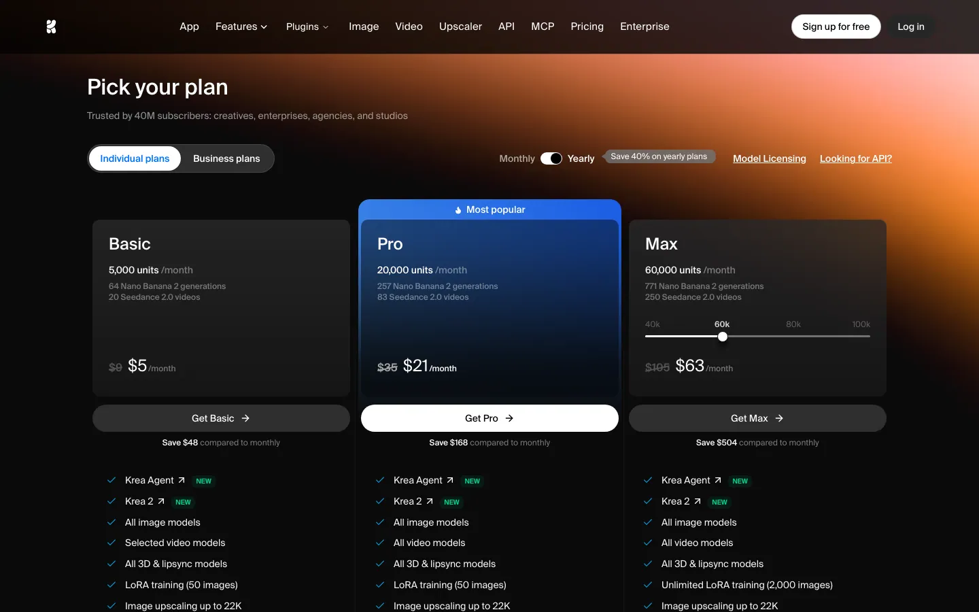Viewport: 979px width, 612px height.
Task: Open Krea Agent external link icon in Pro
Action: [x=450, y=480]
